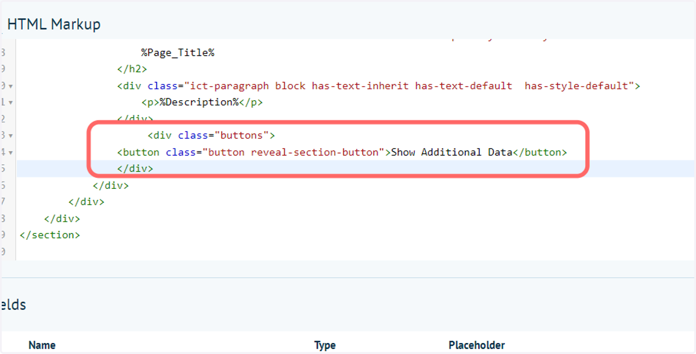Viewport: 696px width, 354px height.
Task: Click the Name column header
Action: point(42,345)
